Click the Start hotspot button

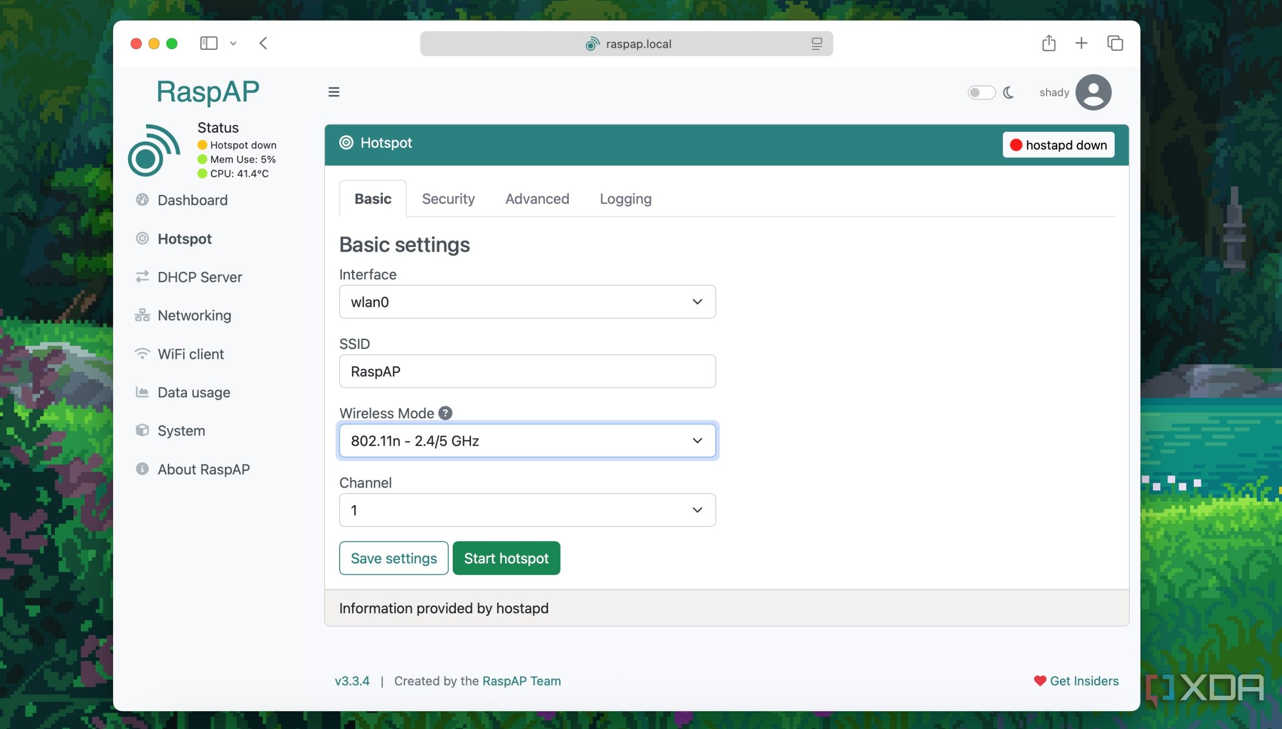[506, 558]
